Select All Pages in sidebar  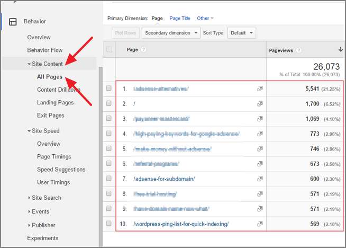click(50, 77)
